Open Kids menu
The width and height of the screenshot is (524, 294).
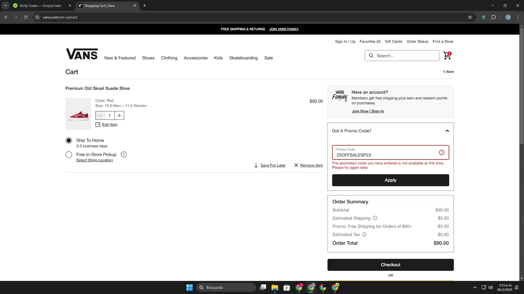coord(218,58)
